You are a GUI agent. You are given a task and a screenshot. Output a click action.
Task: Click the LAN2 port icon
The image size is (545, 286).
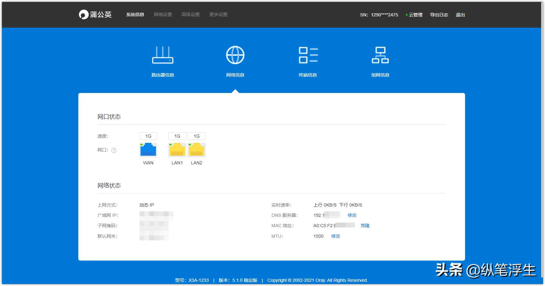197,150
